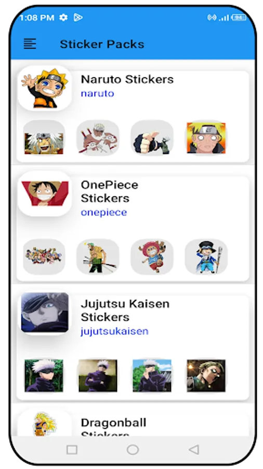
Task: Tap the blue jujutsukaisen publisher link
Action: pos(114,331)
